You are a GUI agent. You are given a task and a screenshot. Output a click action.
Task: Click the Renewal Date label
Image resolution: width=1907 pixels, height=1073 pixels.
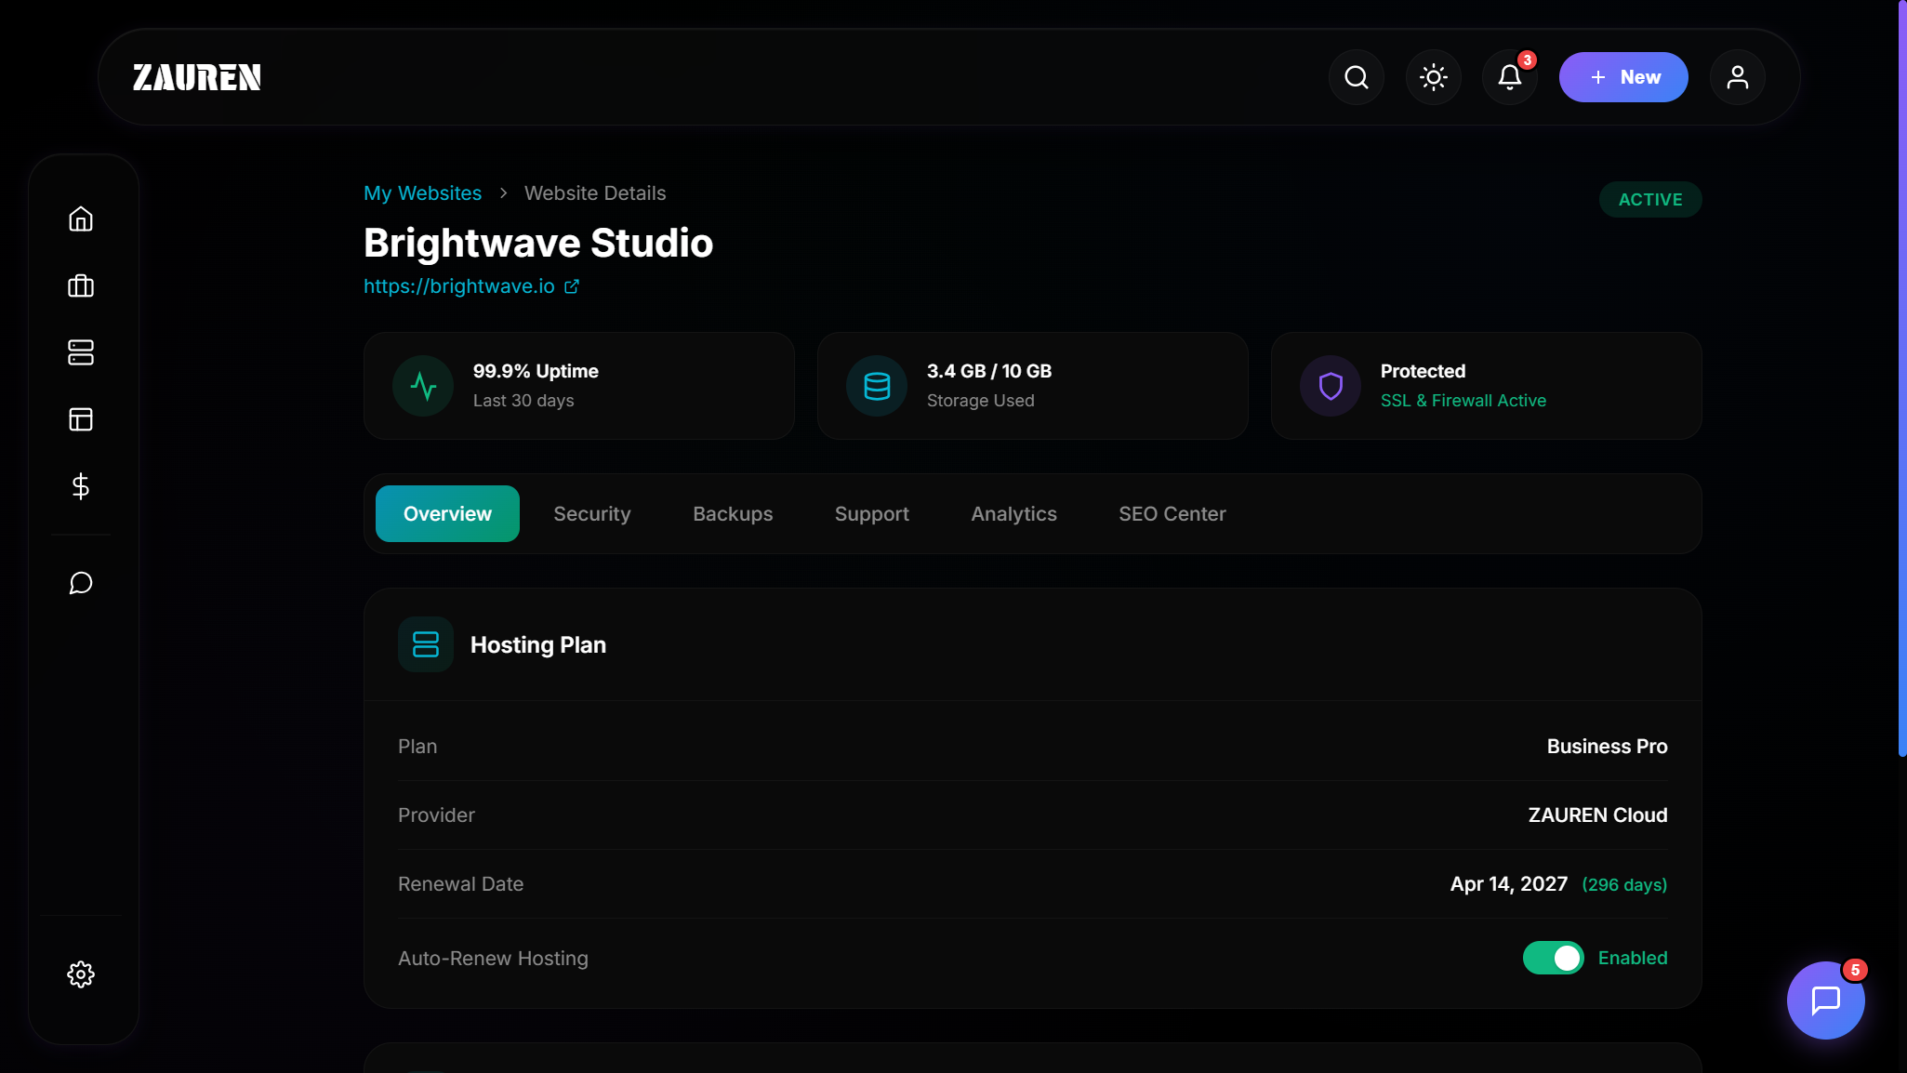(460, 884)
